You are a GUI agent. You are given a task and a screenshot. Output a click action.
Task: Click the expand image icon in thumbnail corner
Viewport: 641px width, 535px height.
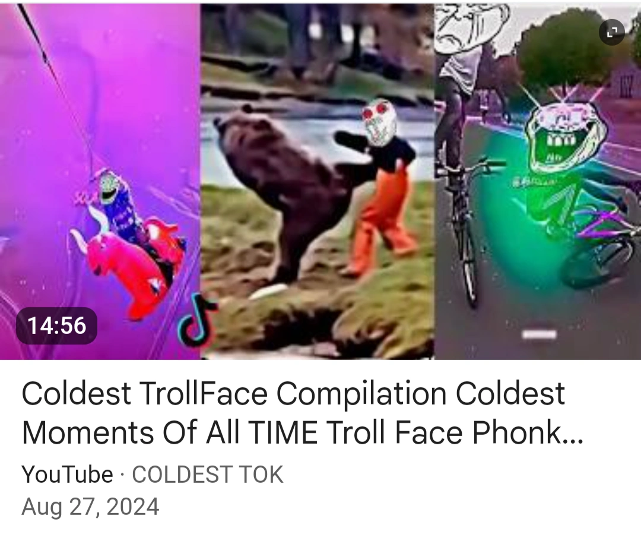[x=611, y=31]
